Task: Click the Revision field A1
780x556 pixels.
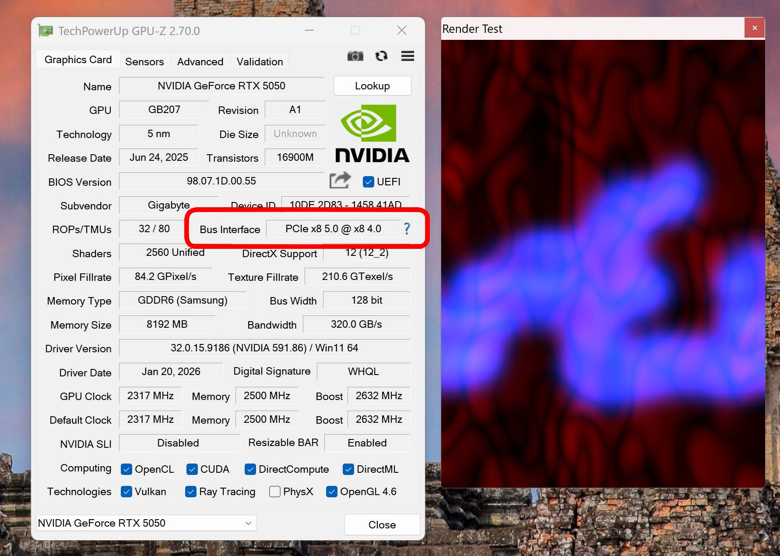Action: tap(295, 110)
